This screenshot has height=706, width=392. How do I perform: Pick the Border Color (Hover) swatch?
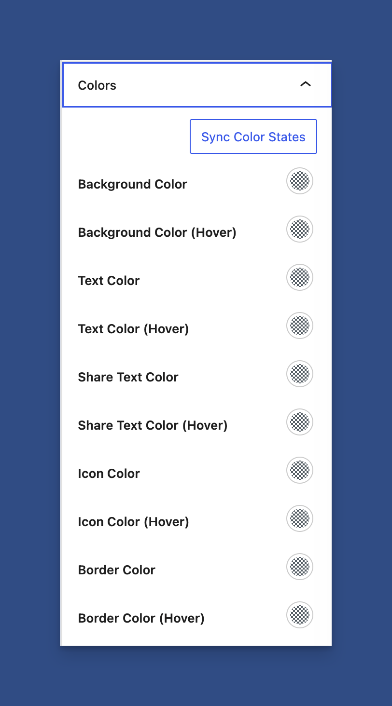pos(300,615)
